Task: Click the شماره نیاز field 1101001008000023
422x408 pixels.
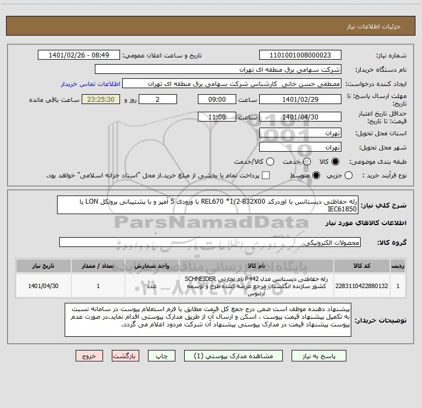Action: coord(300,55)
